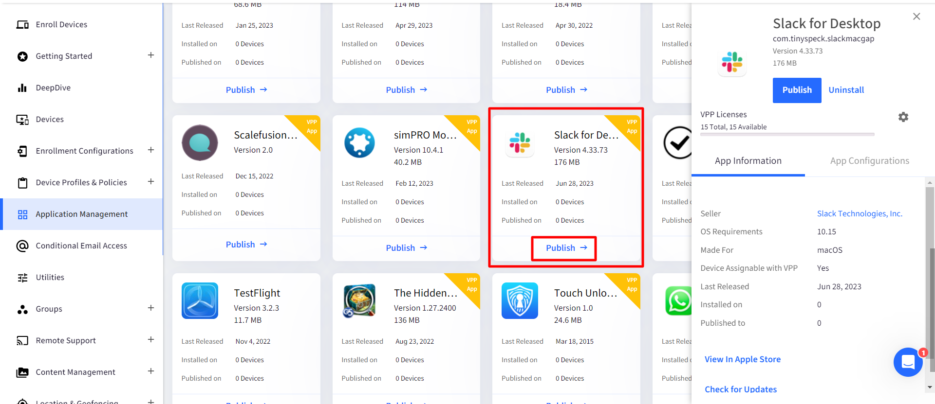Click the Content Management image icon
The width and height of the screenshot is (935, 404).
[x=22, y=372]
